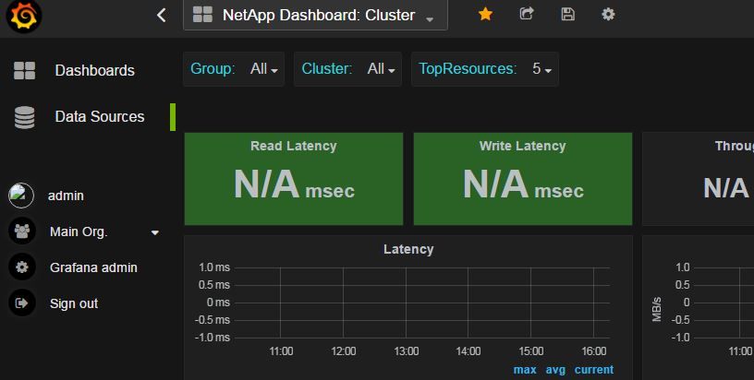Viewport: 754px width, 380px height.
Task: Click the share dashboard icon
Action: pos(527,14)
